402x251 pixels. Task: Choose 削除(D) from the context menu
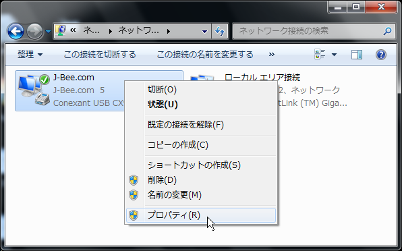pyautogui.click(x=200, y=180)
